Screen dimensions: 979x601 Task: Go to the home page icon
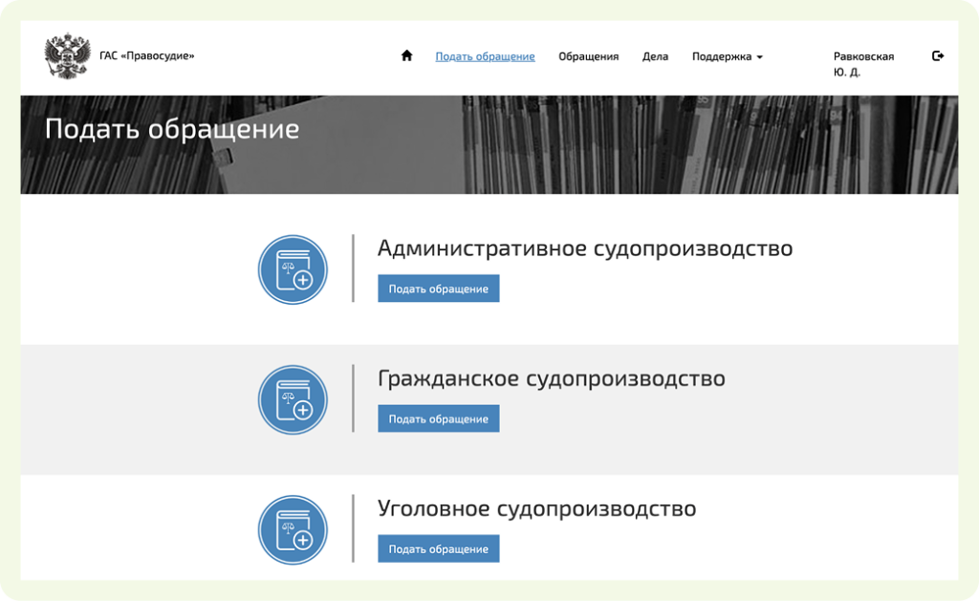(x=406, y=56)
